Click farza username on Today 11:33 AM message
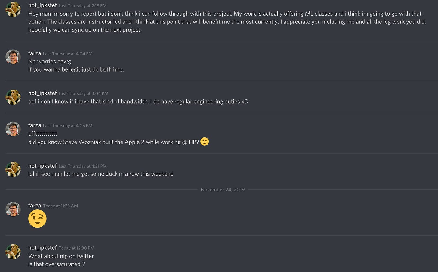 [35, 206]
